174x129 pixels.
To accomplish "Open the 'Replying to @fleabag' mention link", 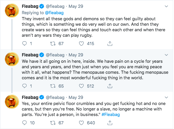I will click(x=55, y=12).
